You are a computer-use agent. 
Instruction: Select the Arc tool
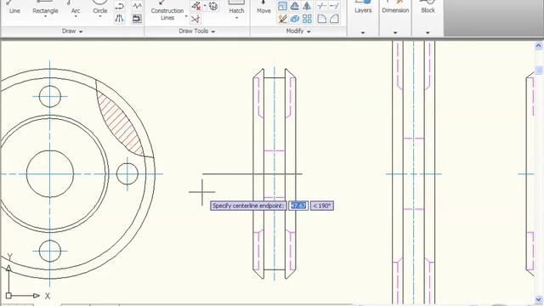(x=76, y=8)
